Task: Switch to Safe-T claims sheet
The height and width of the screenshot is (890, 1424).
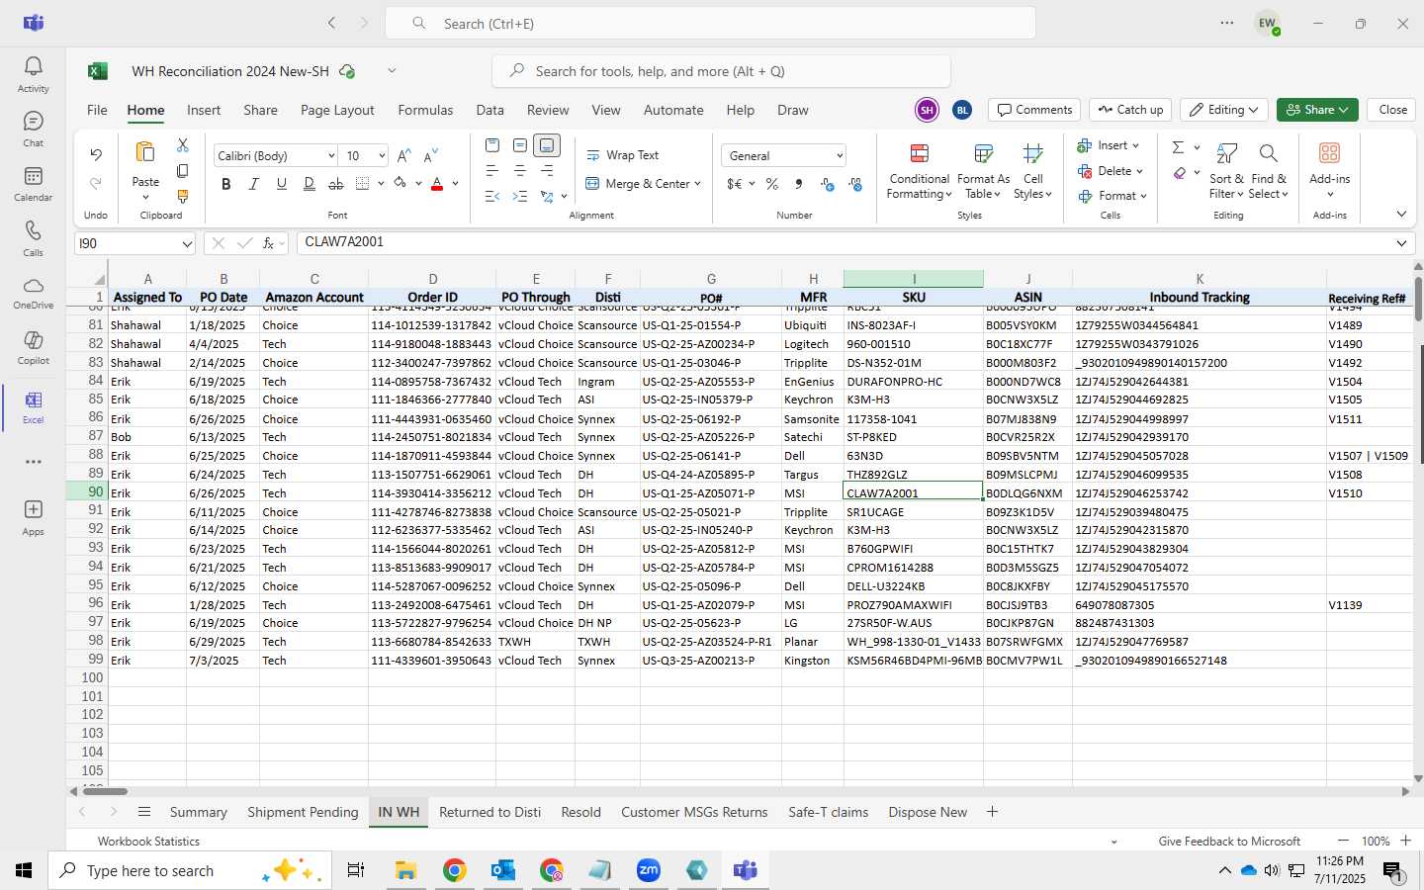Action: pyautogui.click(x=828, y=812)
